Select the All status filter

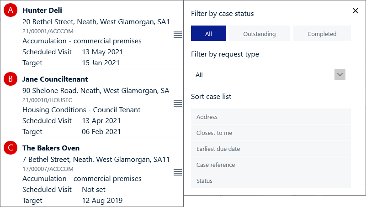[x=208, y=34]
